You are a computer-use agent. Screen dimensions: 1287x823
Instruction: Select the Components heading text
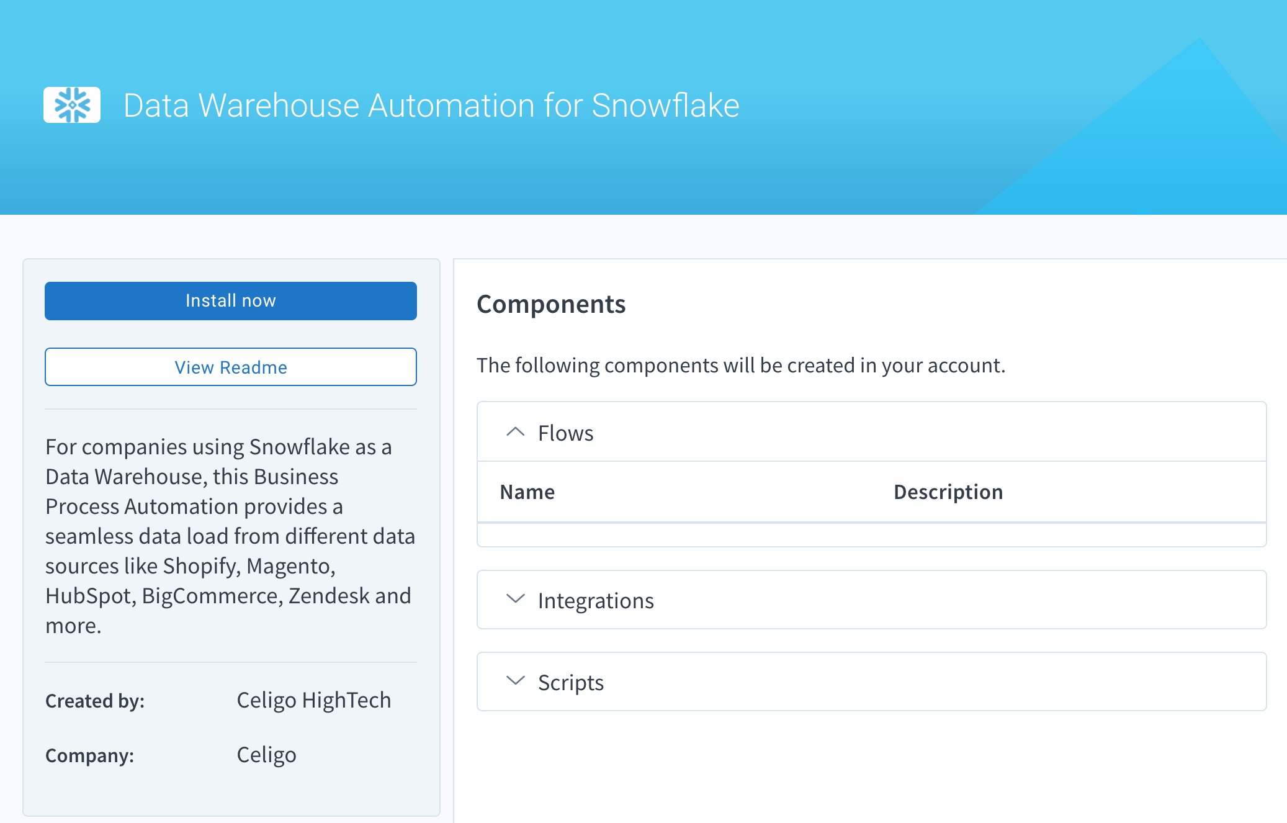[551, 304]
